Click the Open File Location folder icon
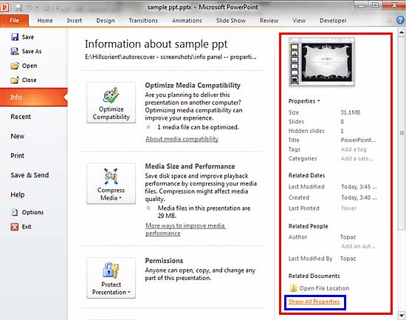The image size is (406, 320). [293, 287]
